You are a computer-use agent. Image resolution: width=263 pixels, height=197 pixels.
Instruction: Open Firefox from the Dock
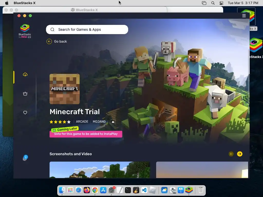point(87,190)
